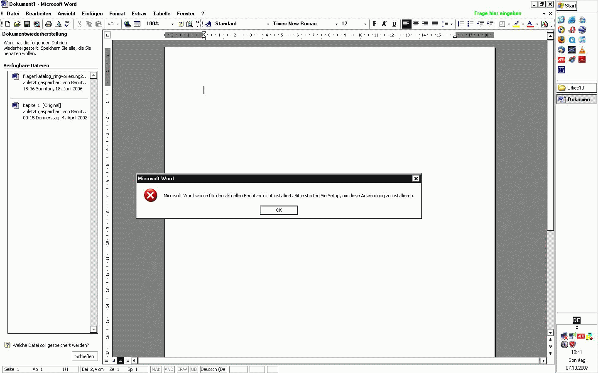Click the Styles and Formatting icon
Image resolution: width=598 pixels, height=373 pixels.
click(208, 24)
